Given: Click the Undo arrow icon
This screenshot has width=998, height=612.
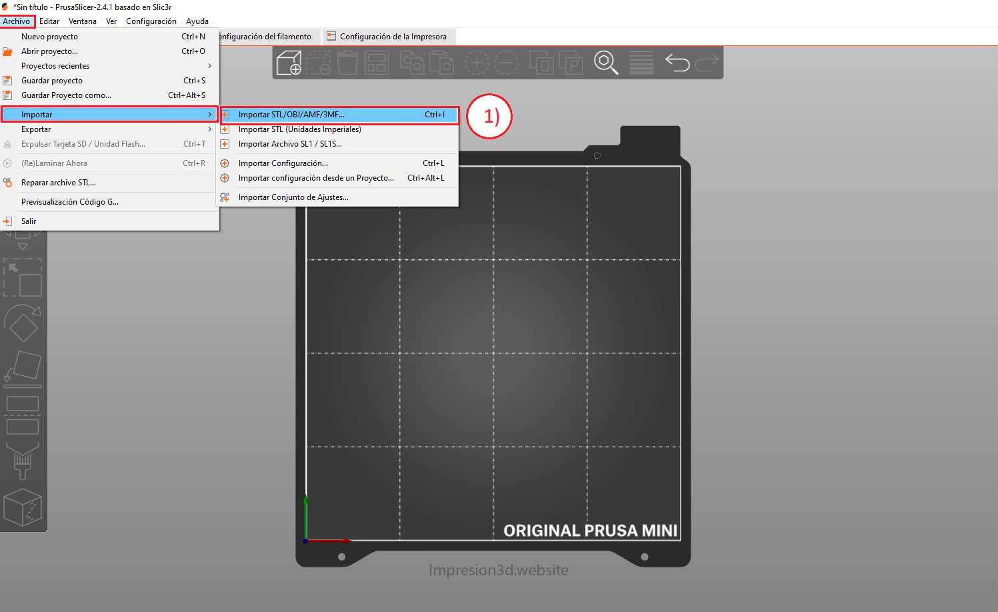Looking at the screenshot, I should (677, 63).
